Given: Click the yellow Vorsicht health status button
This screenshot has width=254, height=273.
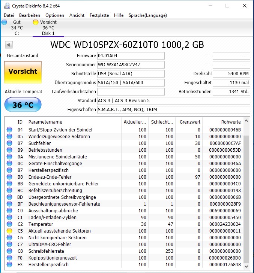Looking at the screenshot, I should pyautogui.click(x=23, y=72).
